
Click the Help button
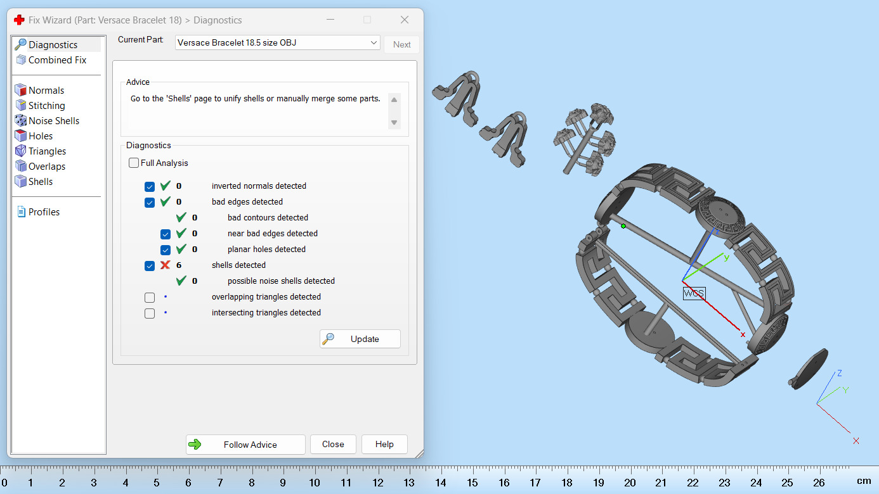pyautogui.click(x=384, y=444)
